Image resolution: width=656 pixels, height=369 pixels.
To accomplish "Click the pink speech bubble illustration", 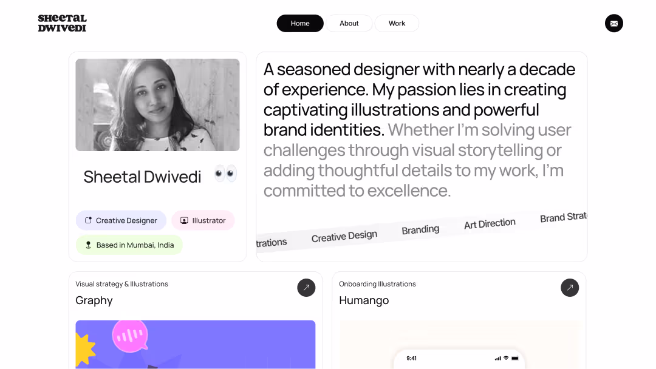I will coord(130,336).
